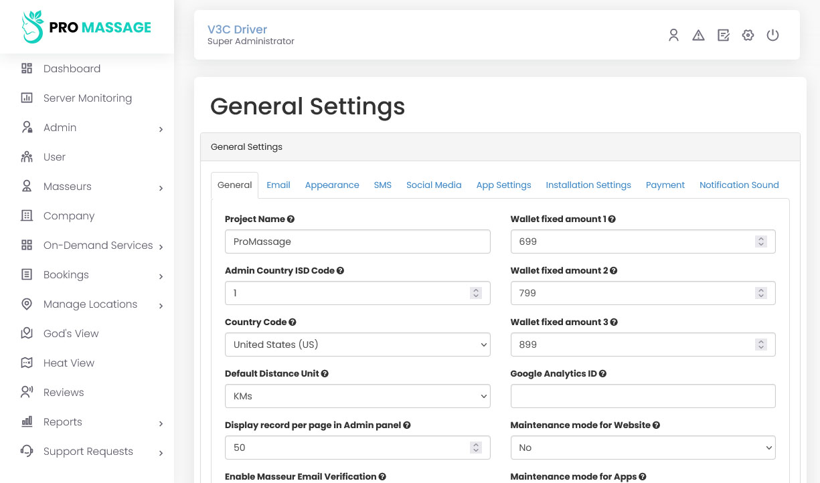Click the Admin Country ISD Code stepper arrows
Viewport: 820px width, 483px height.
pos(475,293)
